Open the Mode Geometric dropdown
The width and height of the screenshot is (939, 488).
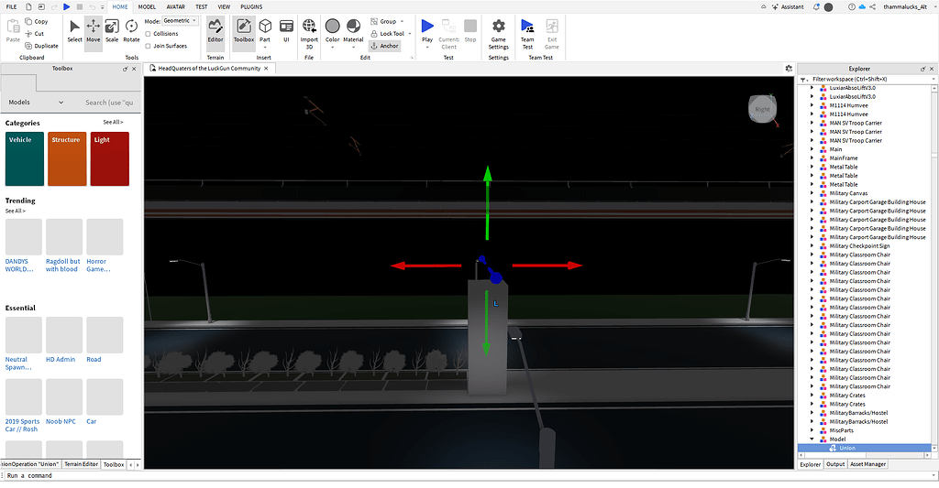[x=181, y=21]
